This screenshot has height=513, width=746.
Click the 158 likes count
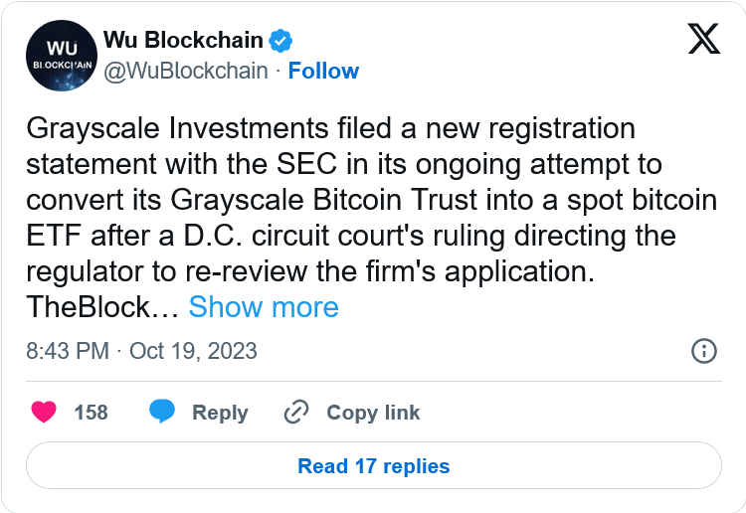92,412
